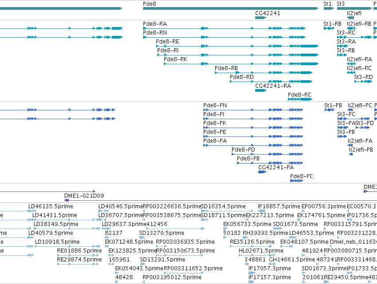Click the SD16354.5prime EST label
This screenshot has width=377, height=284.
(223, 206)
